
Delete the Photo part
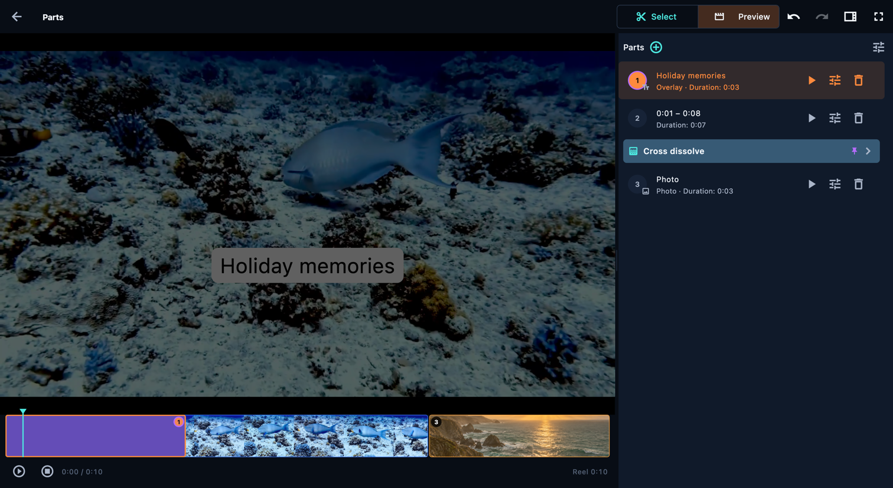pos(858,184)
